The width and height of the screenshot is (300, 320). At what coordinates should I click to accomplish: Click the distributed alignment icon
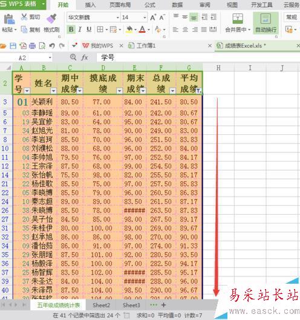click(213, 30)
